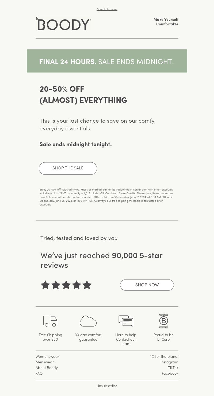This screenshot has height=396, width=214.
Task: Open the Womenswear link
Action: tap(47, 356)
